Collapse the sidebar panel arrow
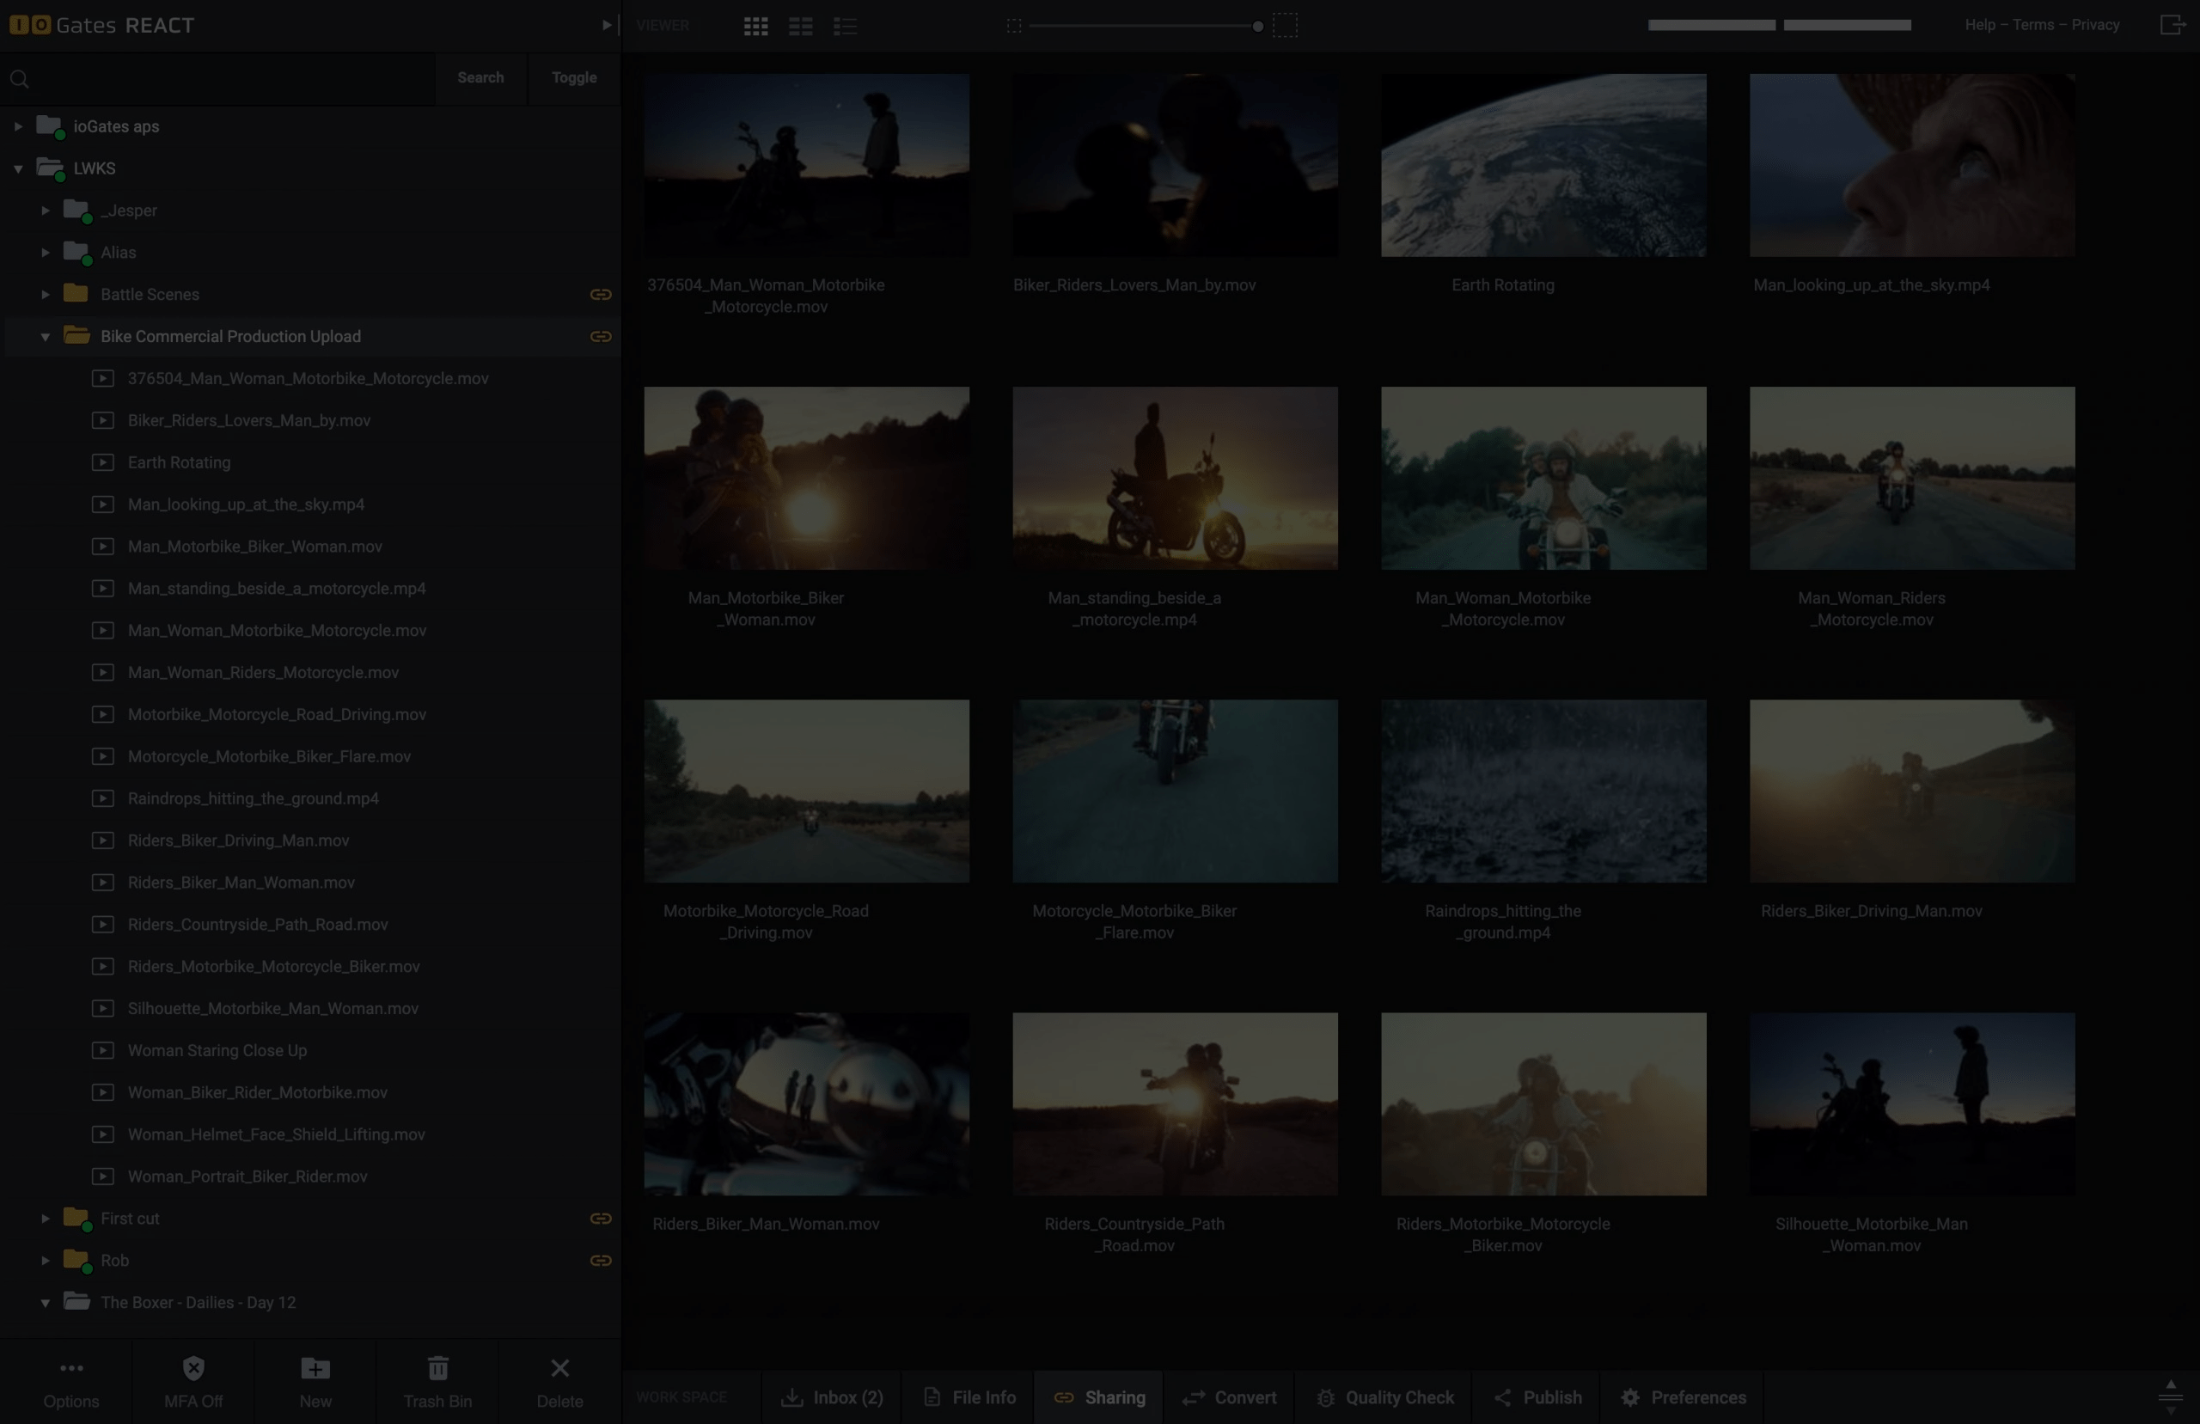Screen dimensions: 2200x1424 pyautogui.click(x=608, y=25)
